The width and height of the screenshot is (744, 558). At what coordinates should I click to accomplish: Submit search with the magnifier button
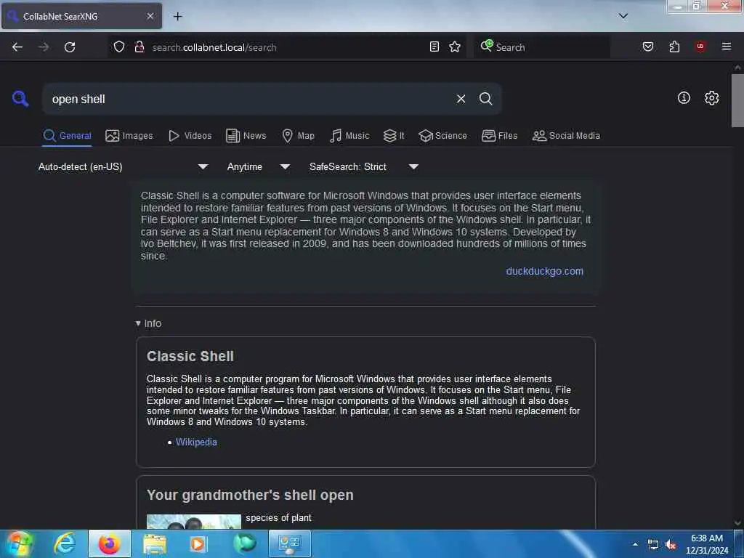[x=485, y=99]
